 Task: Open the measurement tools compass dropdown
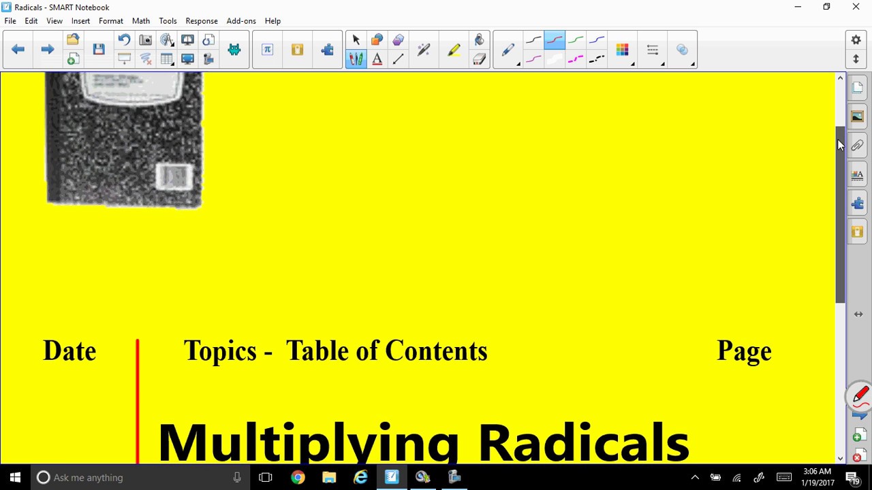(x=167, y=40)
